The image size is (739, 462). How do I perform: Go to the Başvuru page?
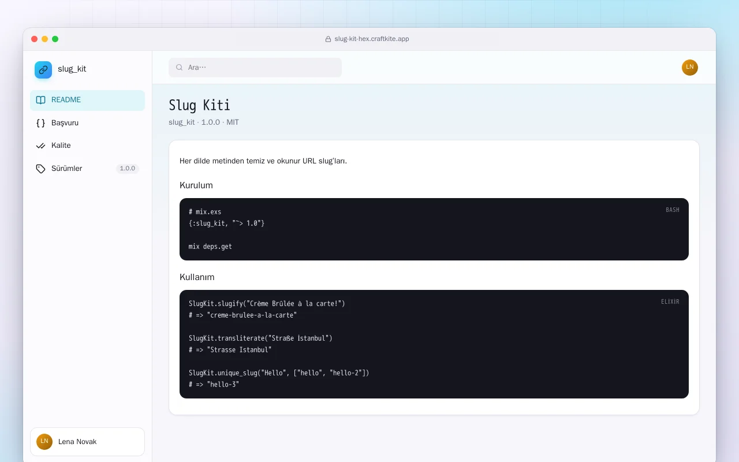(87, 123)
